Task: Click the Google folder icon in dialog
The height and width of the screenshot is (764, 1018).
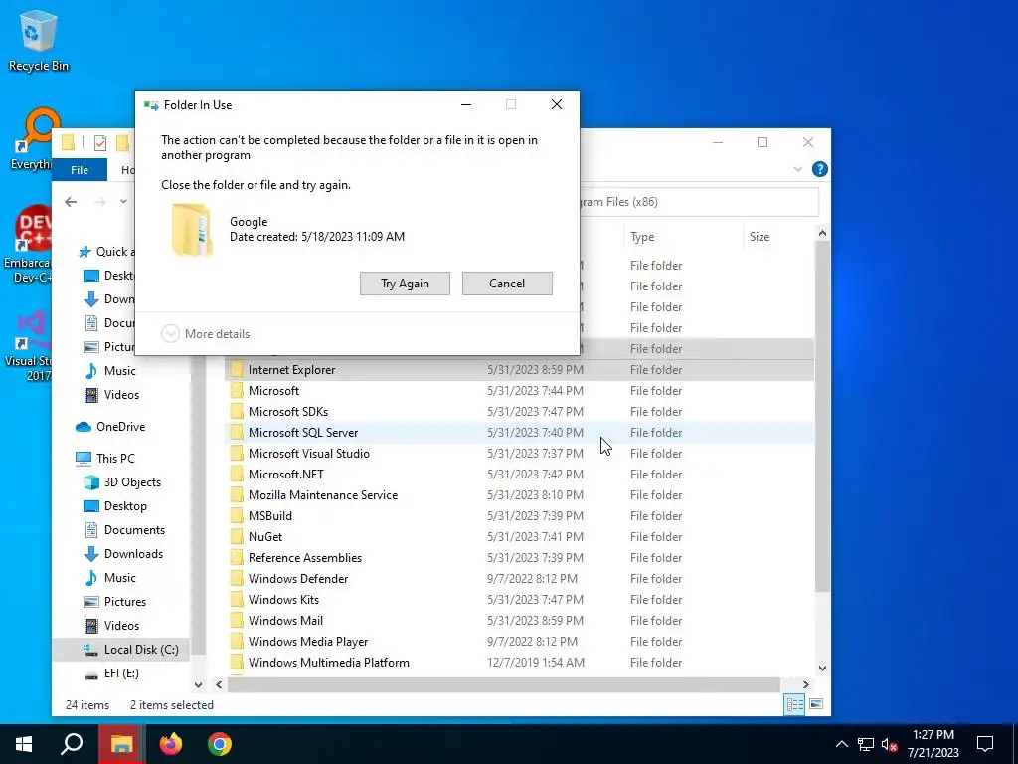Action: pos(192,230)
